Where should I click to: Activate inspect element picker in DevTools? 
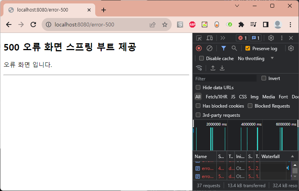tap(199, 38)
